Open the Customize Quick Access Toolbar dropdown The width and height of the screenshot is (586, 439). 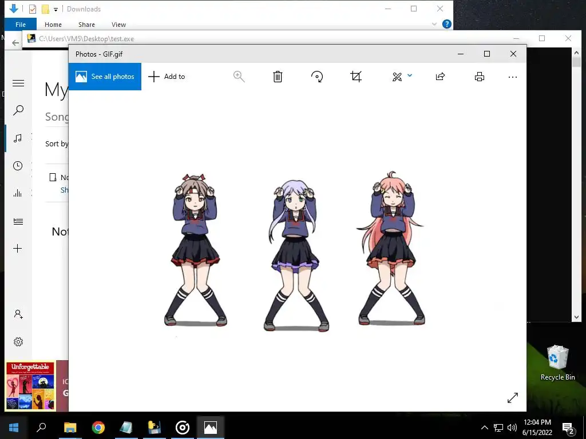pos(56,10)
